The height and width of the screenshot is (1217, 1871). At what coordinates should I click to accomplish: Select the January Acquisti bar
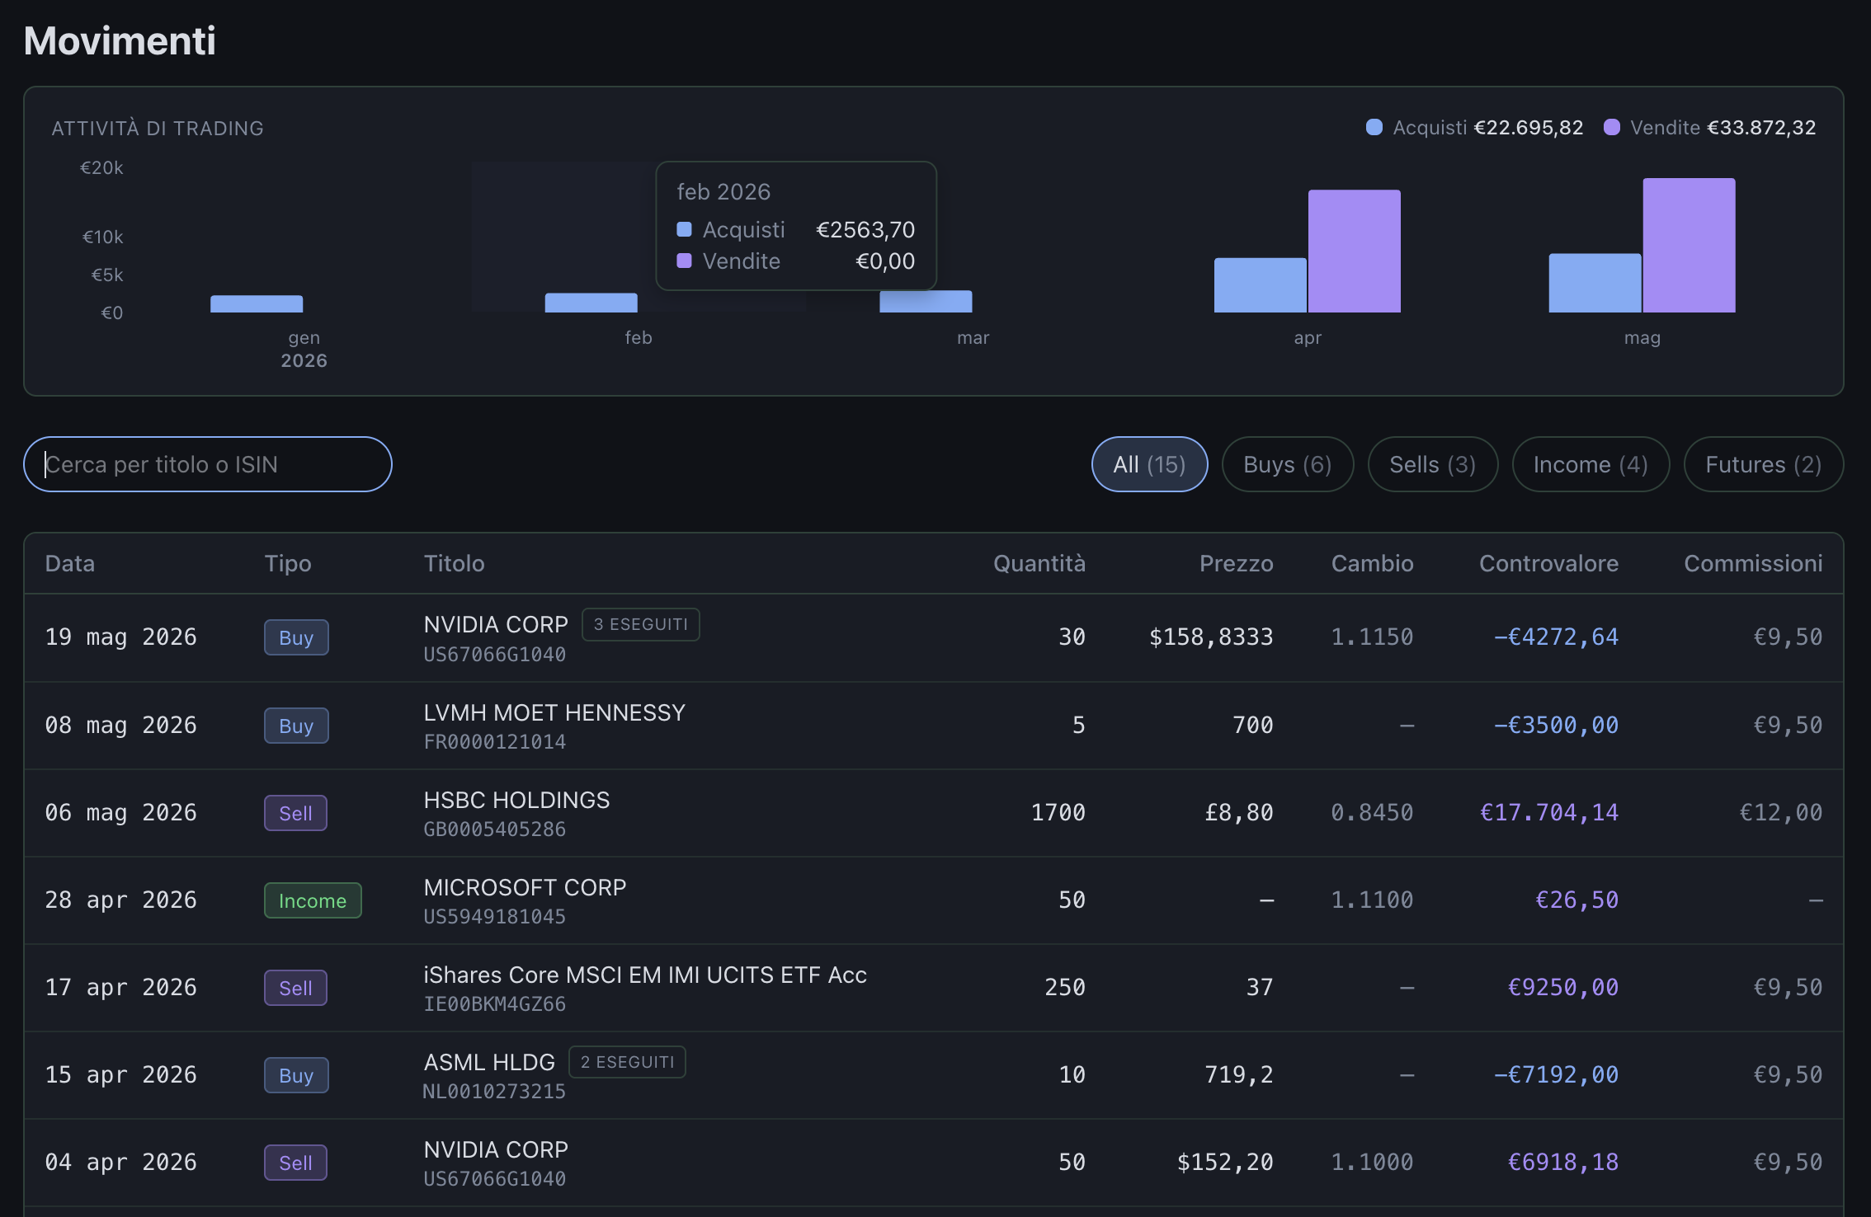(257, 303)
